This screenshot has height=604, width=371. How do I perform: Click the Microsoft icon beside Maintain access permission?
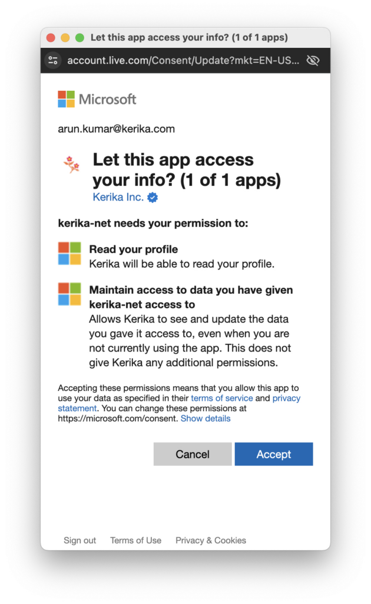tap(69, 294)
